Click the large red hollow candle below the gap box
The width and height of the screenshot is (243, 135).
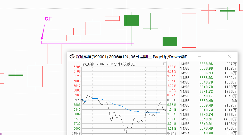point(54,54)
